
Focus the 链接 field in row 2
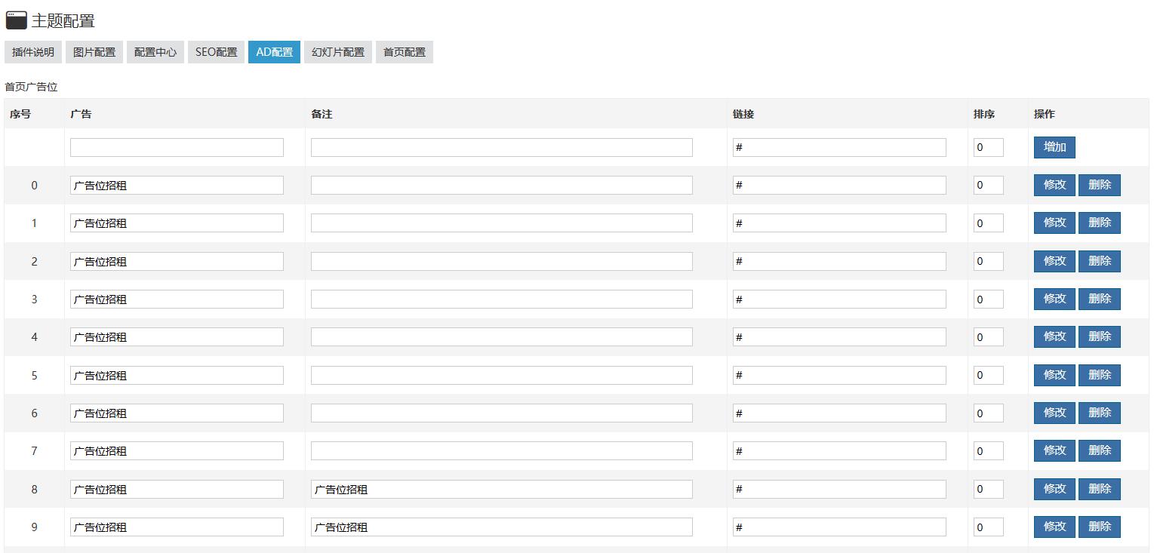839,262
